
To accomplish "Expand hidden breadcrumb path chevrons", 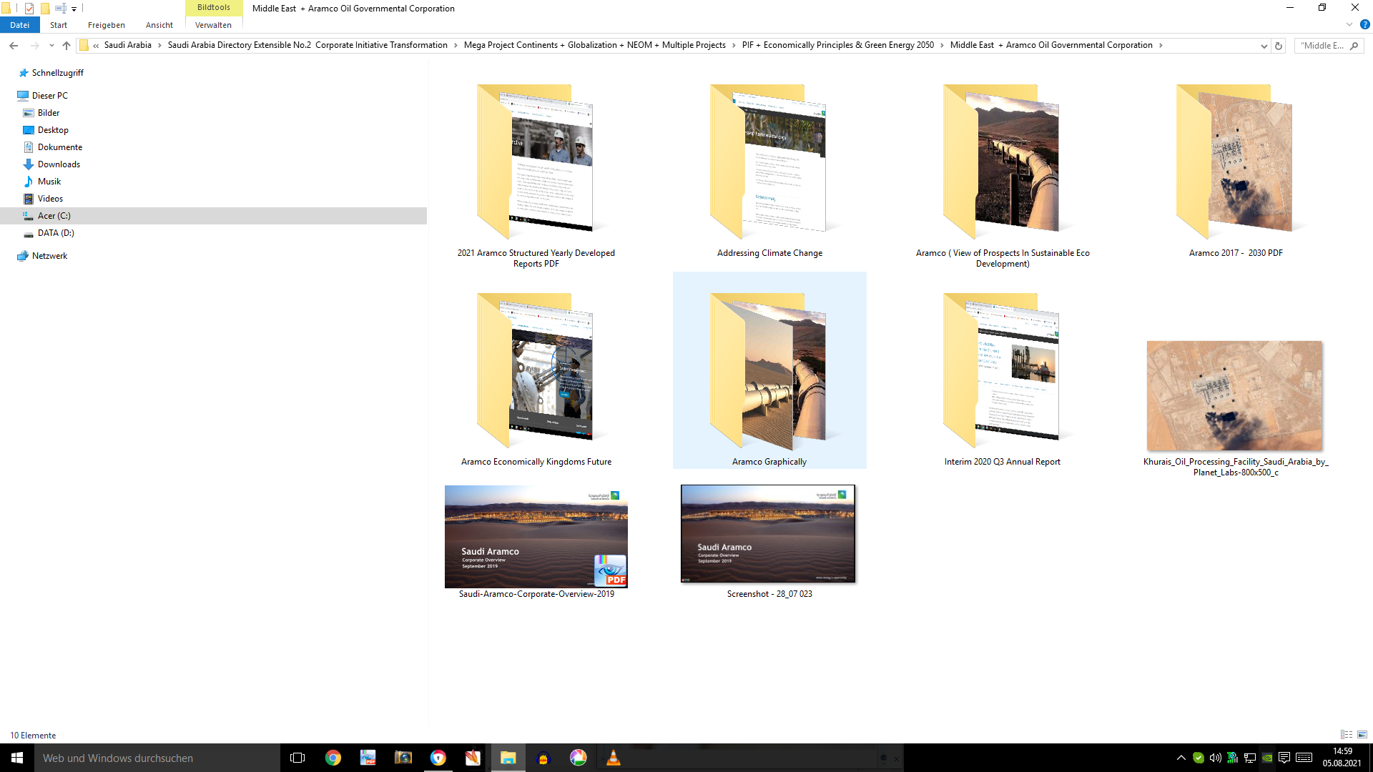I will pyautogui.click(x=96, y=46).
